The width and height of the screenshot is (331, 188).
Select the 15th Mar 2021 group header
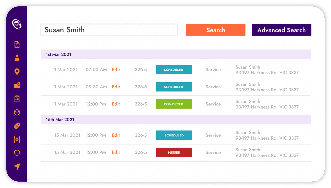[x=176, y=119]
